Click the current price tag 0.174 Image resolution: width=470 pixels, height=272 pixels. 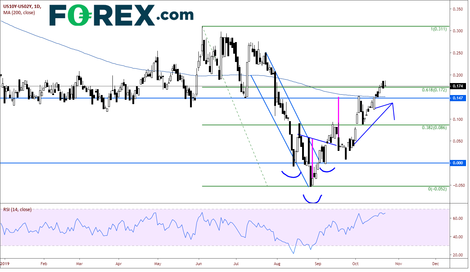(x=458, y=86)
